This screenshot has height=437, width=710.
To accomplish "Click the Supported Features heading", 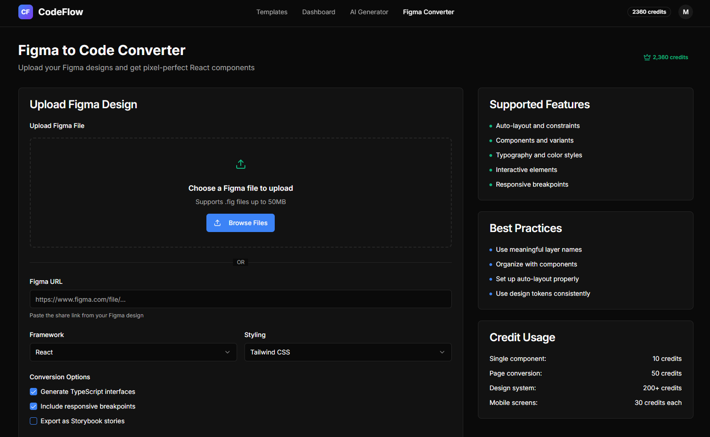I will pos(540,105).
